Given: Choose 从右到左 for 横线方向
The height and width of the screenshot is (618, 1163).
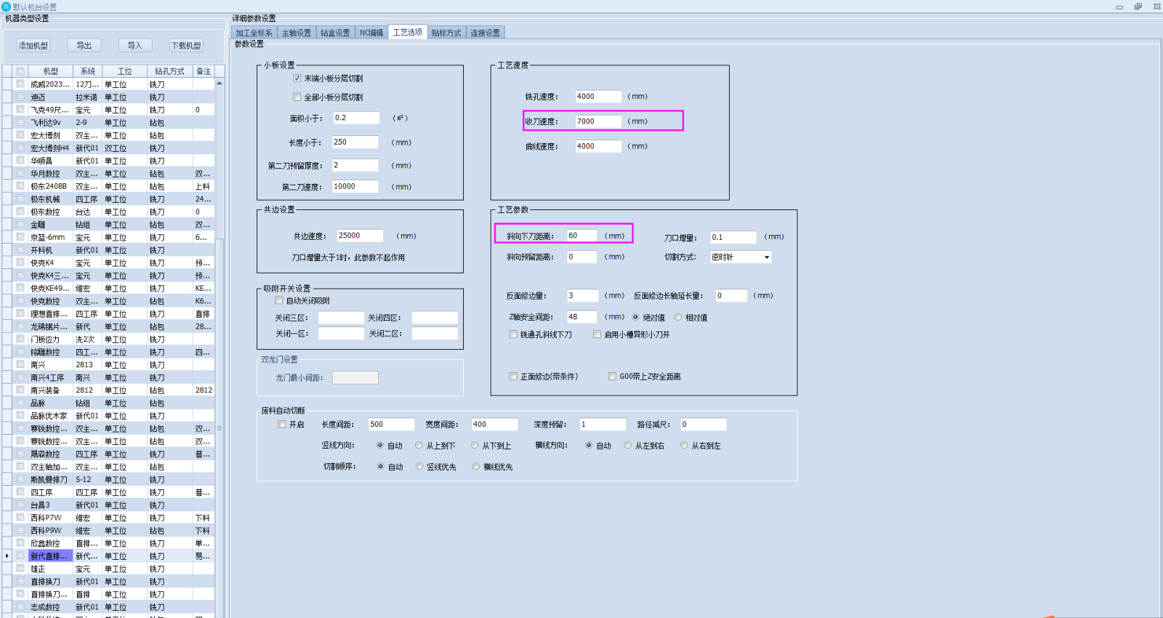Looking at the screenshot, I should (684, 445).
